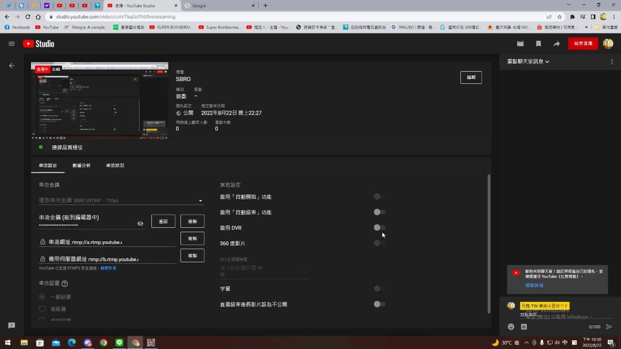Toggle the 360 度影片 switch

[x=379, y=243]
